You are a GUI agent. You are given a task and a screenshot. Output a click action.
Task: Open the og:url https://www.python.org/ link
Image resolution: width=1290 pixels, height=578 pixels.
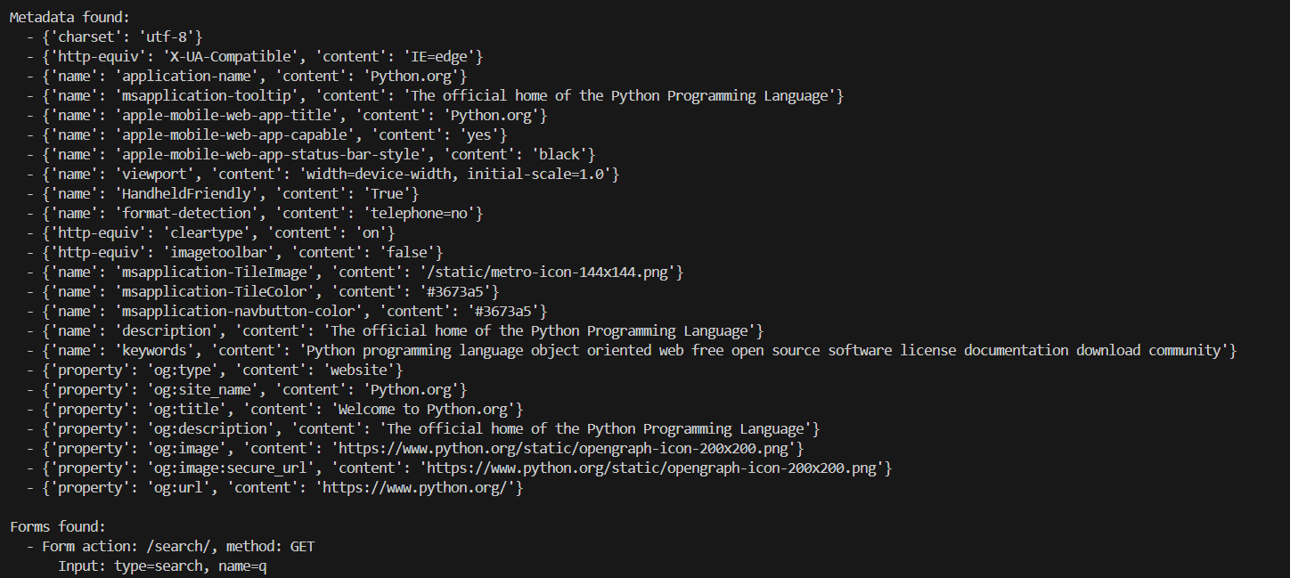point(419,487)
